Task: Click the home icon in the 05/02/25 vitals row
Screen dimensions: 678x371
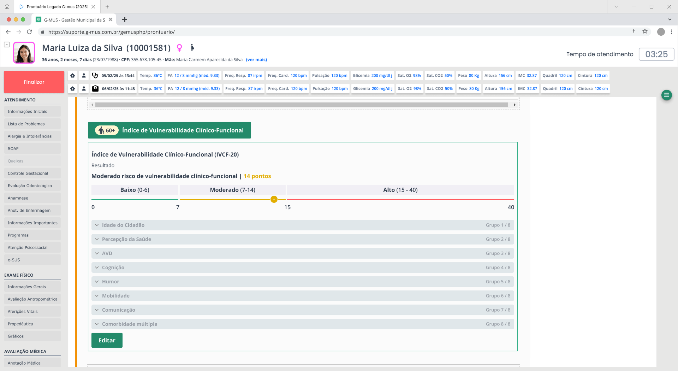Action: coord(73,76)
